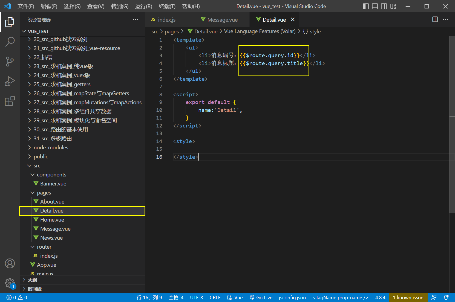Toggle bottom panel layout icon

click(375, 6)
